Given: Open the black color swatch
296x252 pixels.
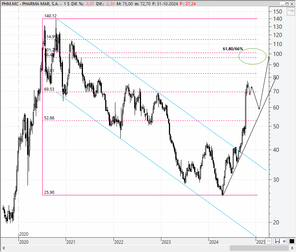Looking at the screenshot, I should pos(291,241).
